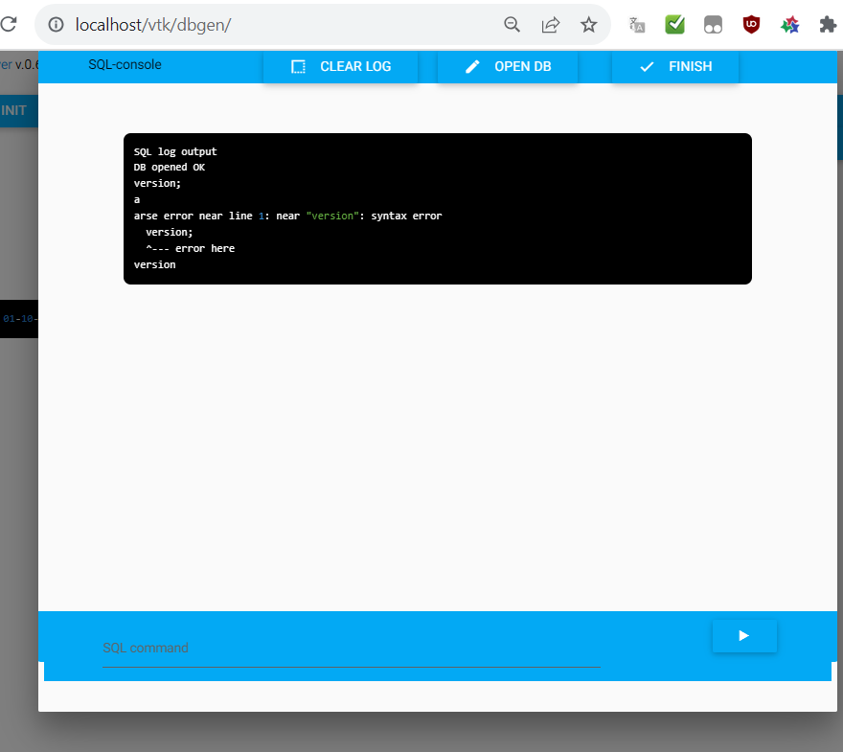Close the console with FINISH
The image size is (843, 752).
coord(675,67)
